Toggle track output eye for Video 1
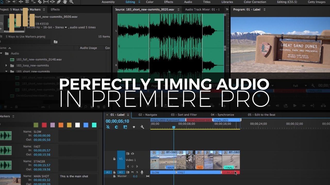The height and width of the screenshot is (185, 330). pos(133,154)
